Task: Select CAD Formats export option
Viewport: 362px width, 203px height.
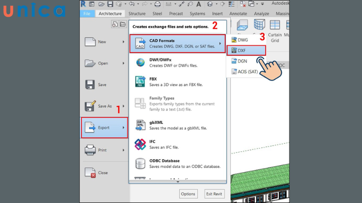Action: click(177, 43)
